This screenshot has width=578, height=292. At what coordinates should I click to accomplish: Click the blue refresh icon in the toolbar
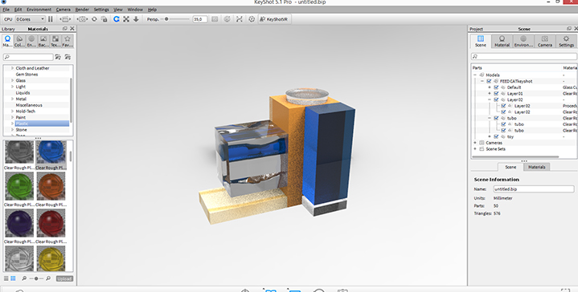(116, 19)
